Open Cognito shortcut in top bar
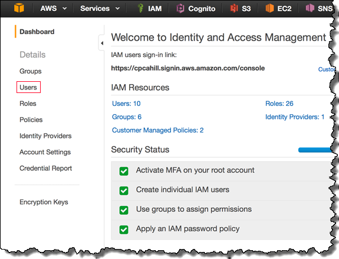Screen dimensions: 339x259 pos(196,8)
